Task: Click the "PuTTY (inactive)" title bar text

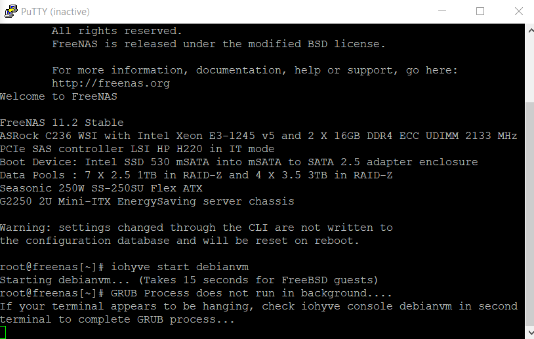Action: (x=55, y=12)
